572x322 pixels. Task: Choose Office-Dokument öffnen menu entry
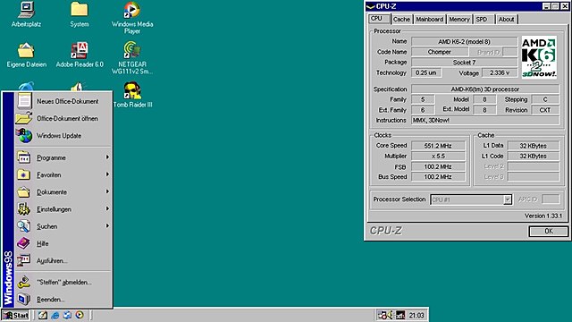point(63,118)
